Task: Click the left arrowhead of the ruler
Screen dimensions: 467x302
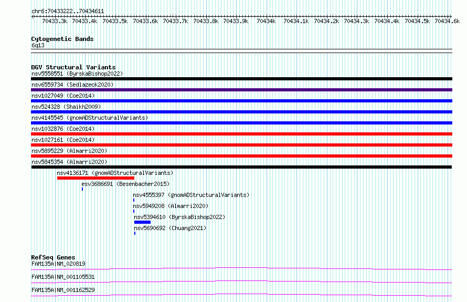Action: 33,16
